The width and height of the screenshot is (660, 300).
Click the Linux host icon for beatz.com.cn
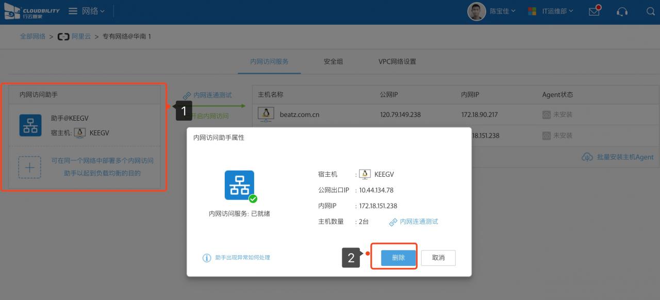266,114
